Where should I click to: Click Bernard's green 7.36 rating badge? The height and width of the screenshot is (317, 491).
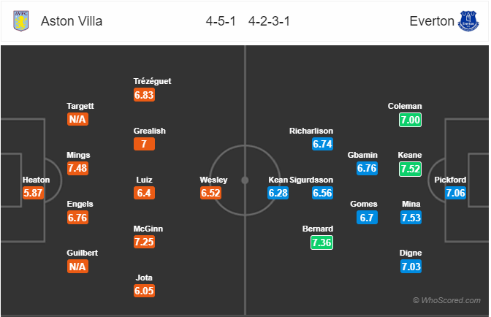coord(322,242)
